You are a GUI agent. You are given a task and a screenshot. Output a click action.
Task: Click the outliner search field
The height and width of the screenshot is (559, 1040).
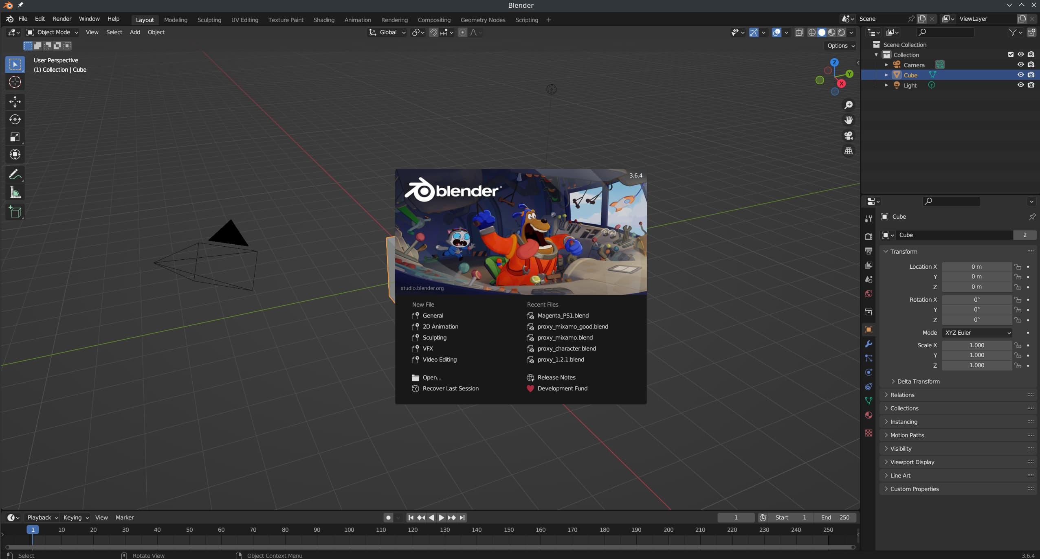point(945,32)
